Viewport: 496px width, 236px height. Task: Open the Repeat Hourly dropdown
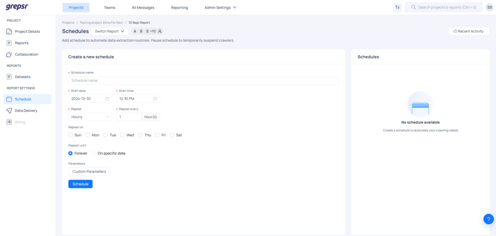[x=90, y=117]
